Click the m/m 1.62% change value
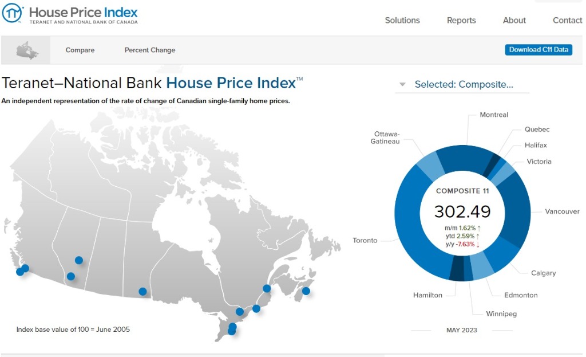This screenshot has height=357, width=586. point(462,228)
